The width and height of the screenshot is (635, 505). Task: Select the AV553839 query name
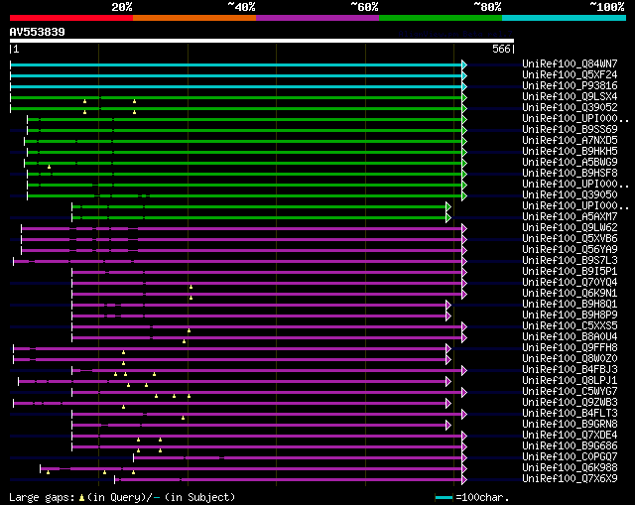click(x=38, y=32)
